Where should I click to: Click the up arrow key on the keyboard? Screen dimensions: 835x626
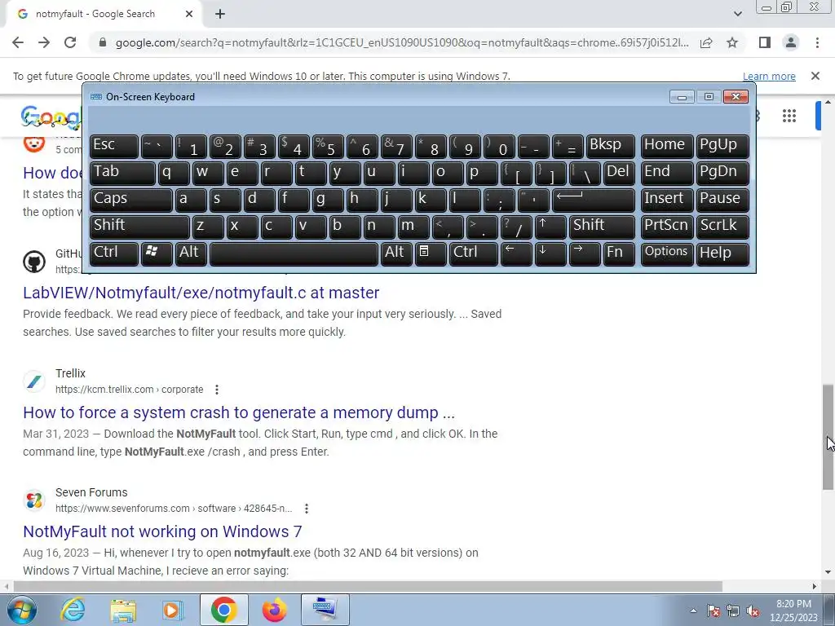pos(550,227)
